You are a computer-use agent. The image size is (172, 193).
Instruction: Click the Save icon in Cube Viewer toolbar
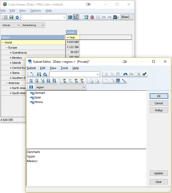coord(11,17)
